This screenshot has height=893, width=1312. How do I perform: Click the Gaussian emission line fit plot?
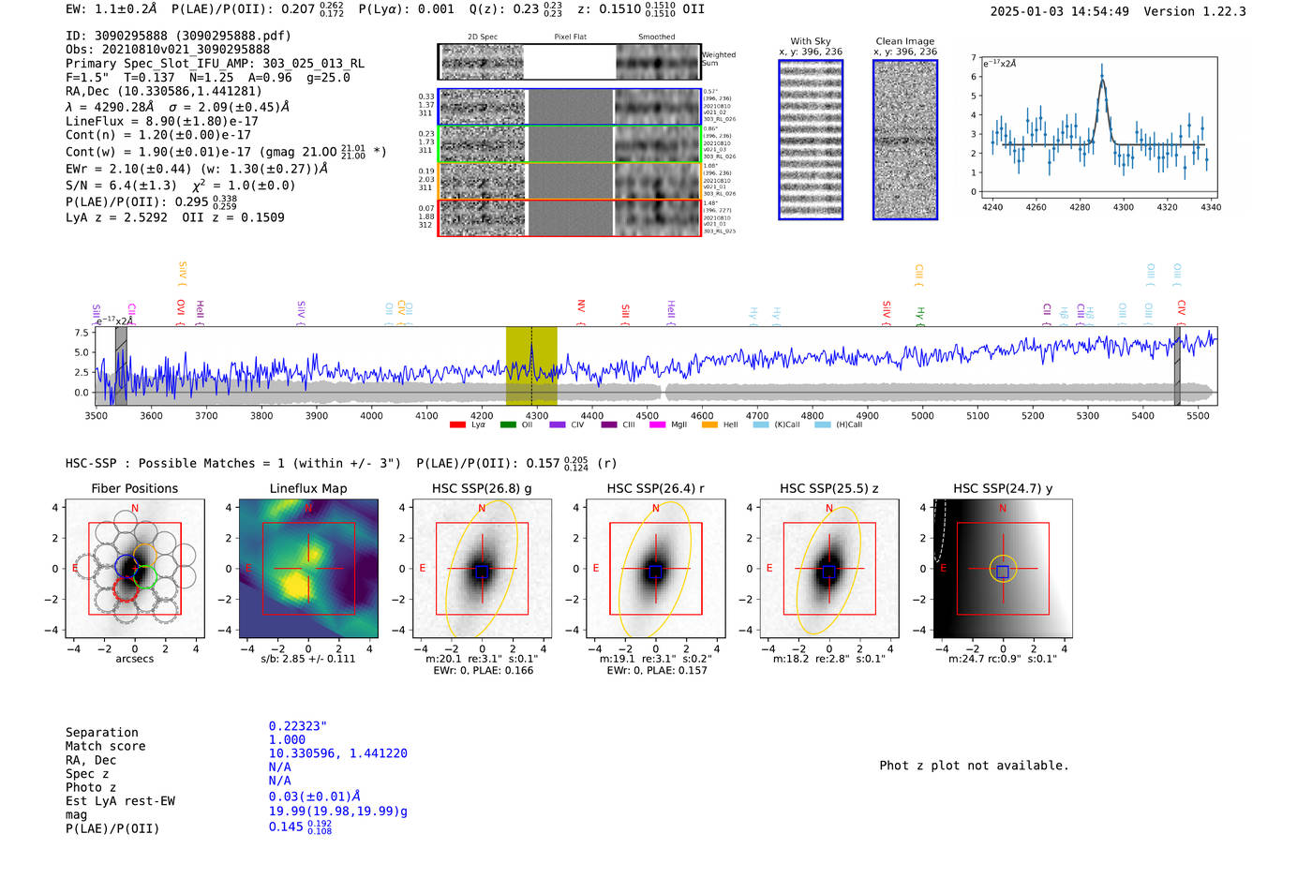click(1098, 127)
